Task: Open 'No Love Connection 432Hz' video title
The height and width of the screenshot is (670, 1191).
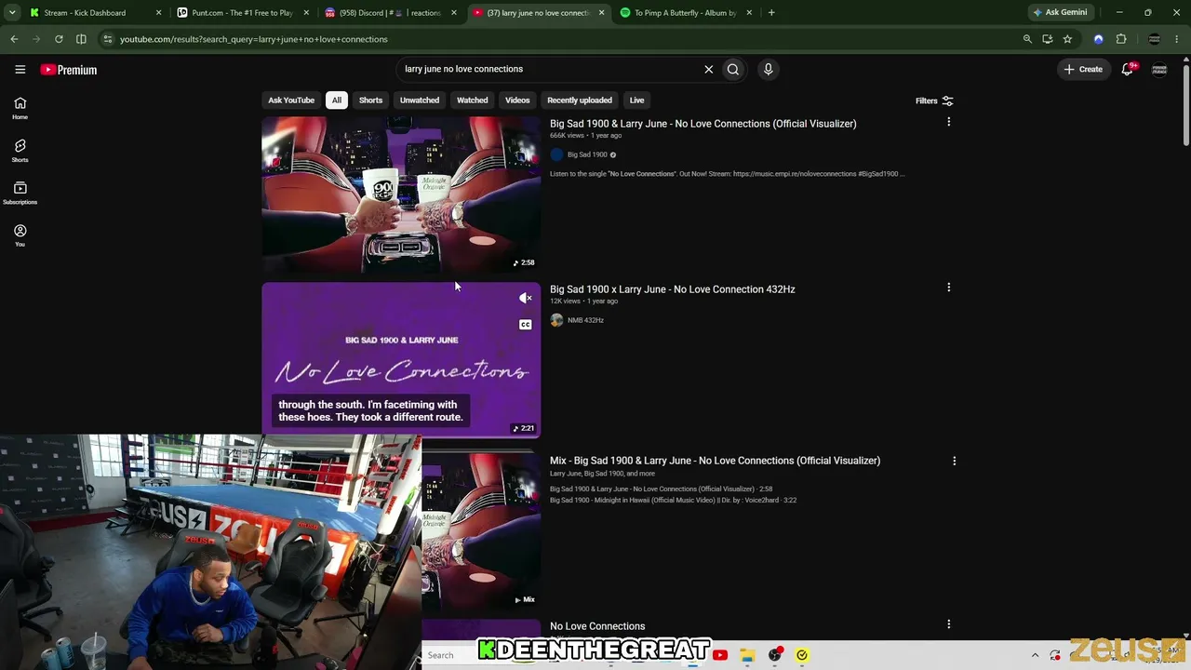Action: pyautogui.click(x=673, y=289)
